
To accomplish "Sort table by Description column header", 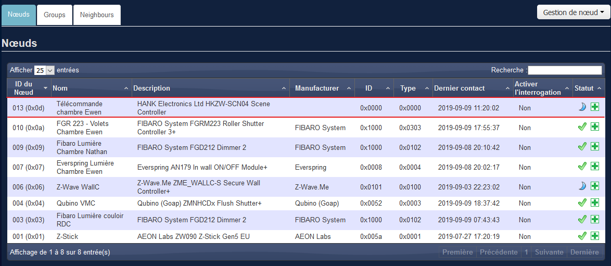I will [211, 88].
